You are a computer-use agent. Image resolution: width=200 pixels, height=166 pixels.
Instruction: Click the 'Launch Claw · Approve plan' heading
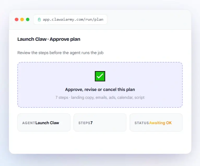click(49, 39)
